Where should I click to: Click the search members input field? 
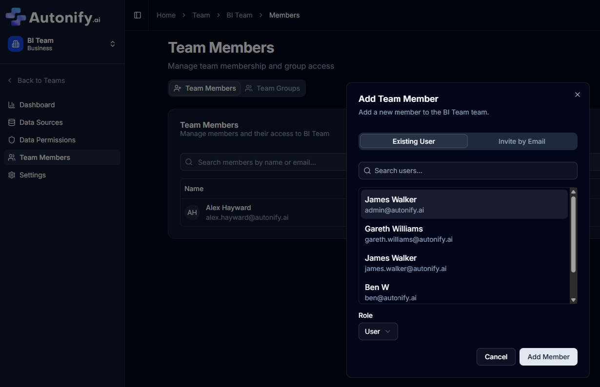pos(263,162)
